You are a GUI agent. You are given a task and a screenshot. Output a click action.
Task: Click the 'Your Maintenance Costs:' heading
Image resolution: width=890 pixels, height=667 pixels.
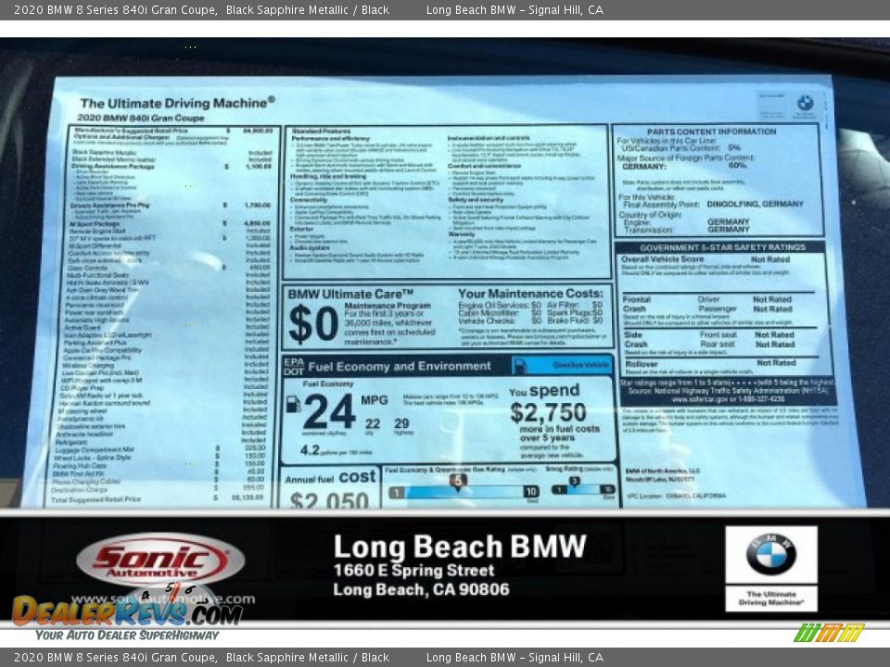[530, 294]
